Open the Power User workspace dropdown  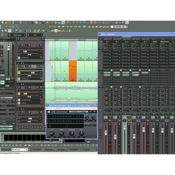pyautogui.click(x=20, y=149)
